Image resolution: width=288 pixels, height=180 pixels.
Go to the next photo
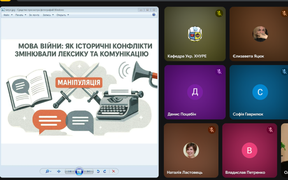88,171
